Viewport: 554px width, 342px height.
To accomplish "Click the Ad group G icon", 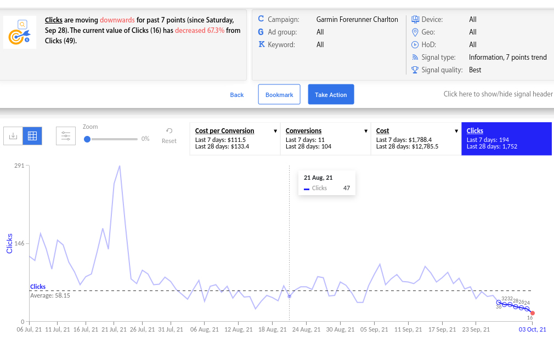I will [x=261, y=32].
